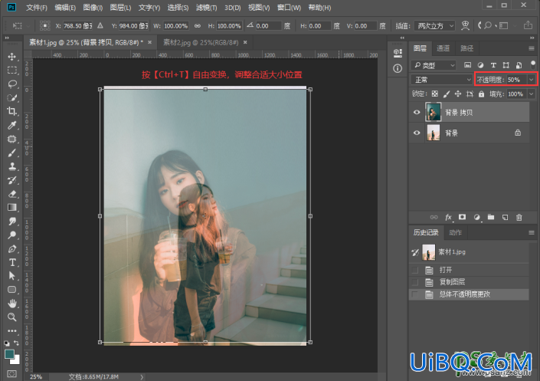Viewport: 540px width, 381px height.
Task: Select the Move tool
Action: click(x=12, y=57)
